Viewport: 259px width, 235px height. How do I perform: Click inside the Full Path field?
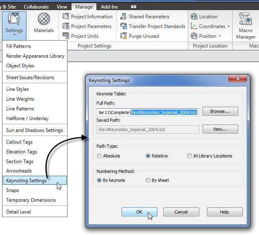point(148,112)
